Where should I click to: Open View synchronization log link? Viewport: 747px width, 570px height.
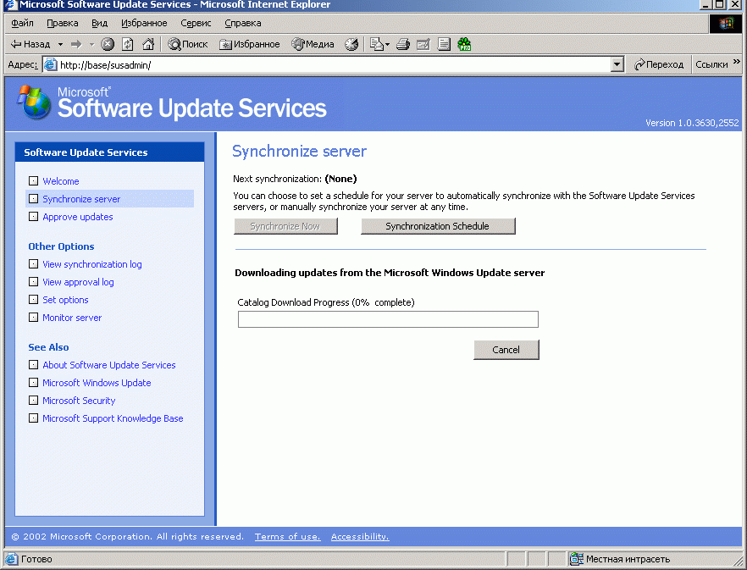click(x=92, y=264)
